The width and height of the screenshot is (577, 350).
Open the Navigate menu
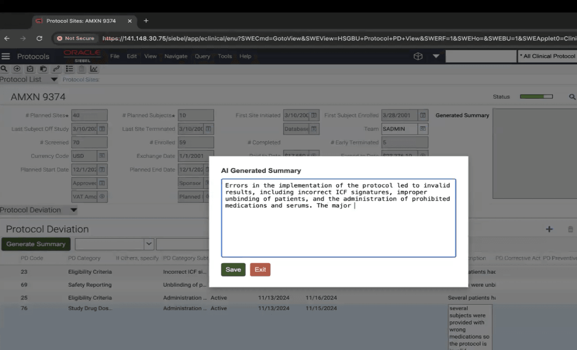point(176,56)
